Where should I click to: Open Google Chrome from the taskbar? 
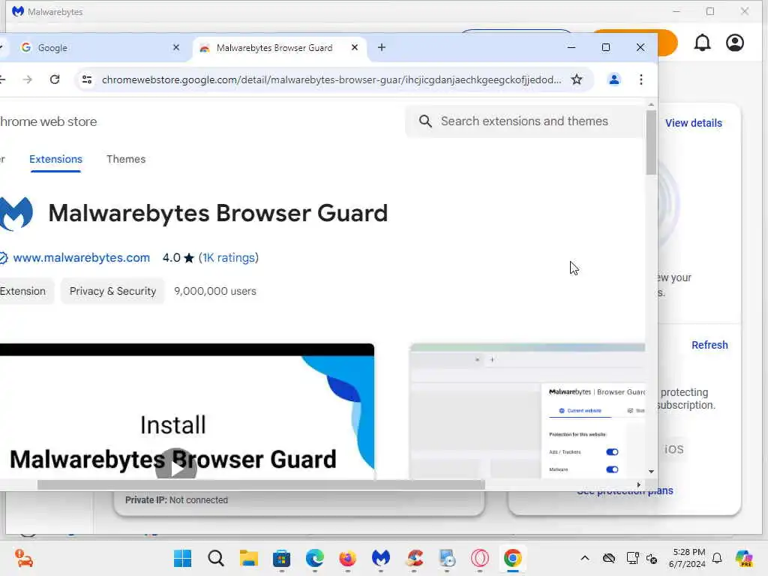tap(512, 558)
